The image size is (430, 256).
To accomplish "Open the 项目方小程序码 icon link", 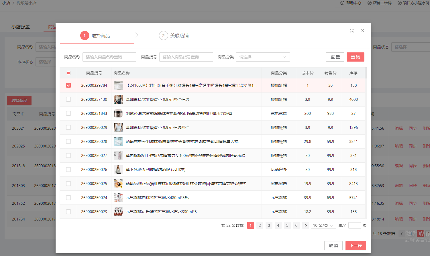I will point(399,3).
